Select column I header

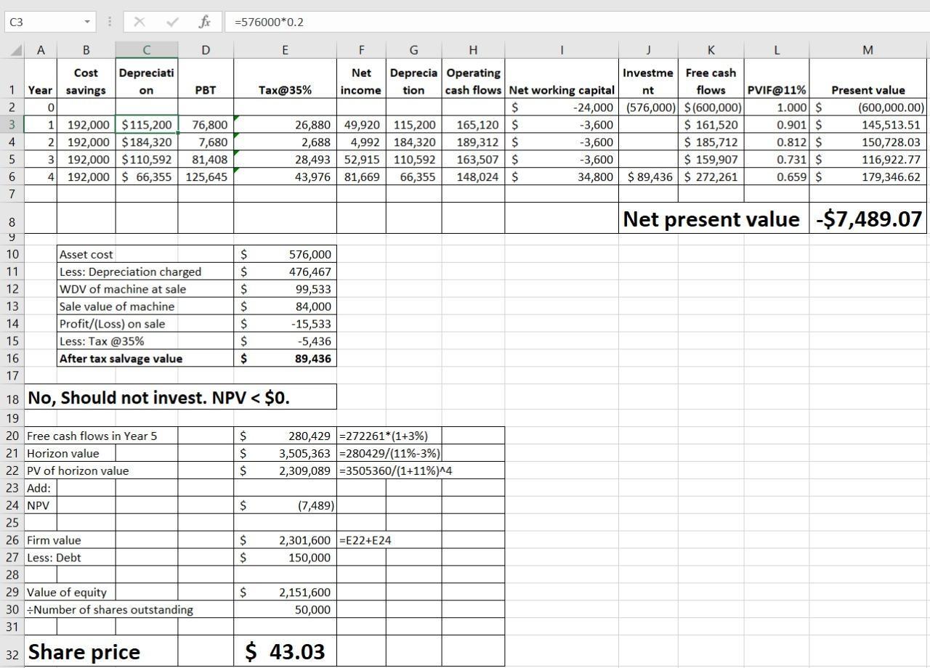[562, 49]
